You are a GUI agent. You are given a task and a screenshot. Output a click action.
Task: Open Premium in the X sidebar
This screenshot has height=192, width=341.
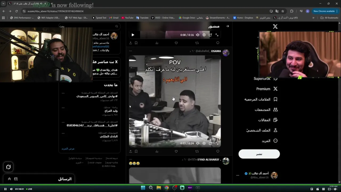coord(267,89)
